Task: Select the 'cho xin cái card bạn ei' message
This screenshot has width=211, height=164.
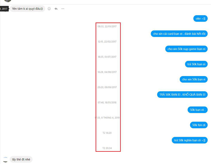Action: 179,34
